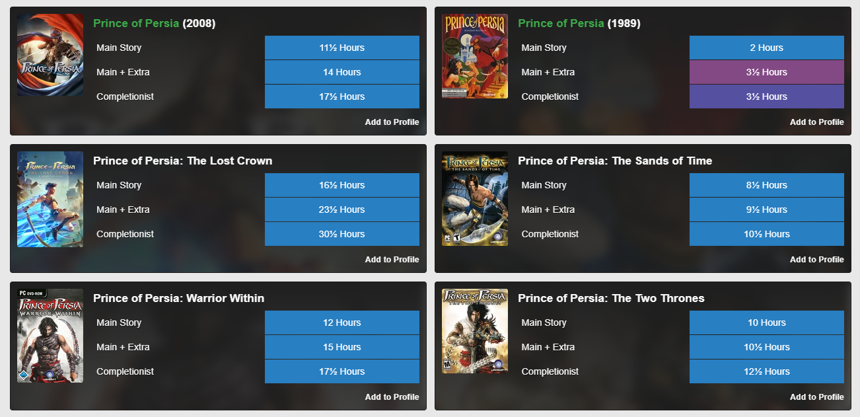860x417 pixels.
Task: Open Prince of Persia: The Two Thrones title
Action: (610, 298)
